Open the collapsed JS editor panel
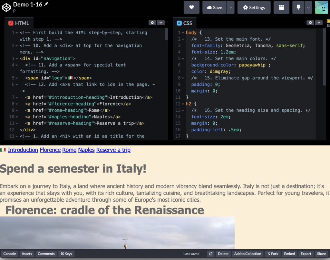Image resolution: width=330 pixels, height=260 pixels. [328, 23]
